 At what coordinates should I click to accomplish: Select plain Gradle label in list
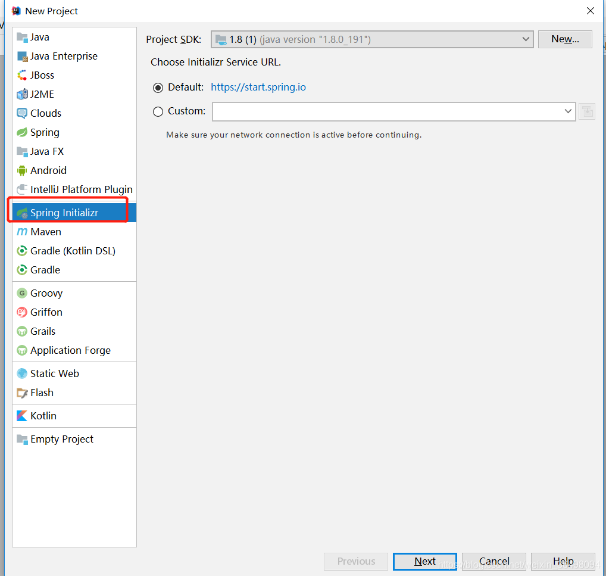coord(45,270)
